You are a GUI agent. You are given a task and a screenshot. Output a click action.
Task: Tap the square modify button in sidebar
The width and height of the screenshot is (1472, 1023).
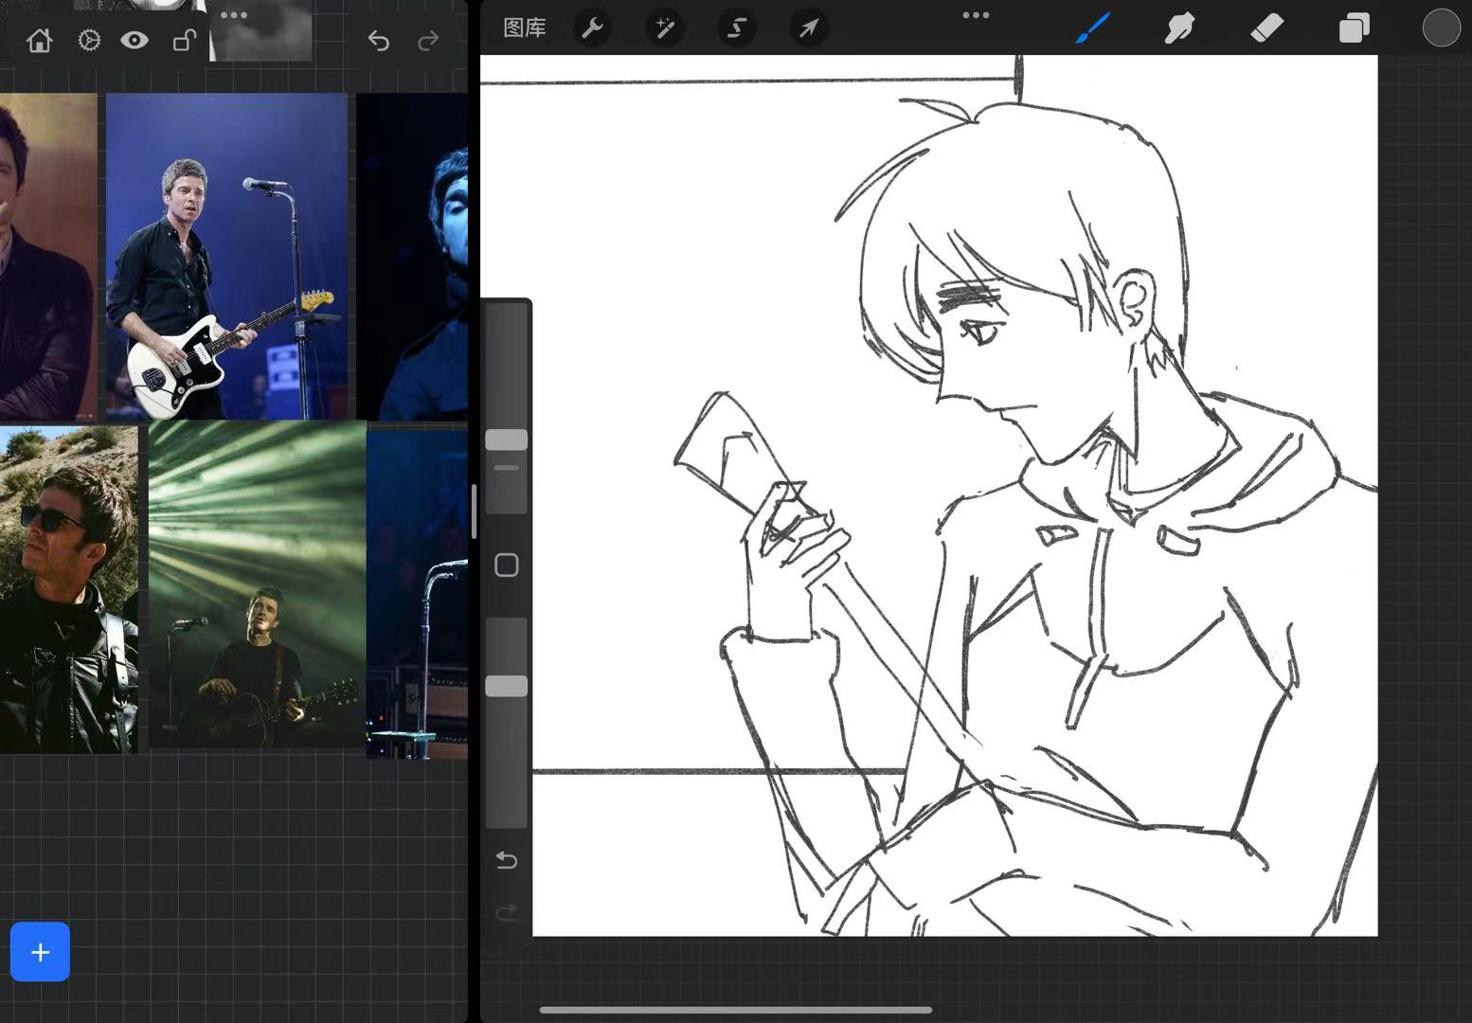coord(507,565)
